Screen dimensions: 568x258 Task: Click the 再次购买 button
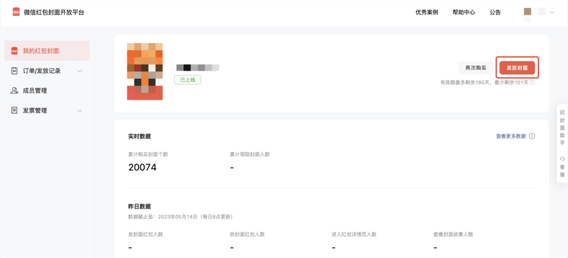[475, 67]
